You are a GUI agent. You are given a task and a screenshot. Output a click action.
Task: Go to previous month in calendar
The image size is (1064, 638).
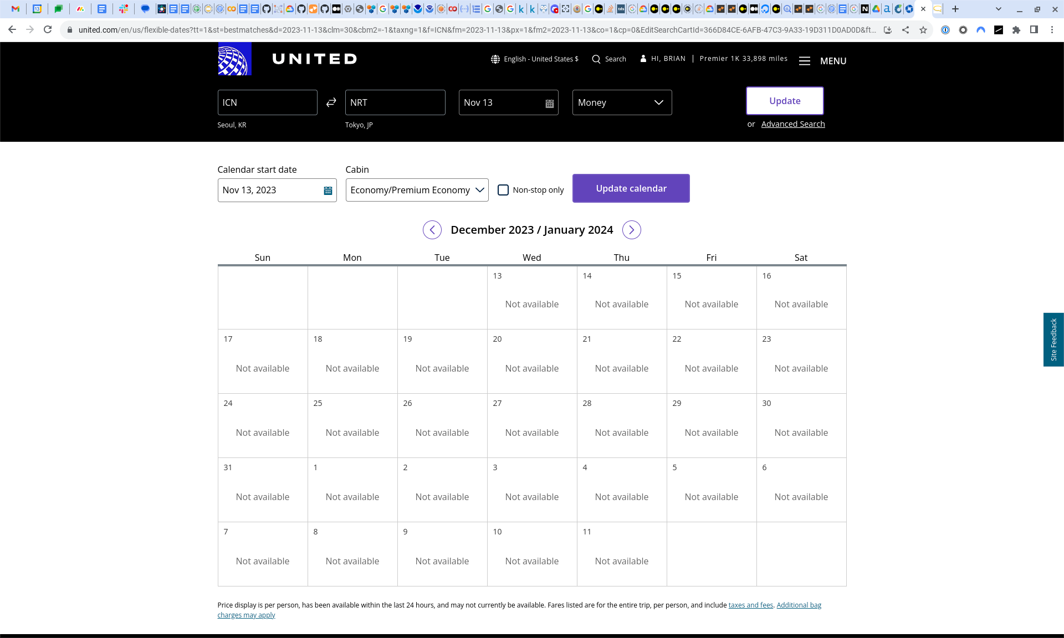(432, 230)
